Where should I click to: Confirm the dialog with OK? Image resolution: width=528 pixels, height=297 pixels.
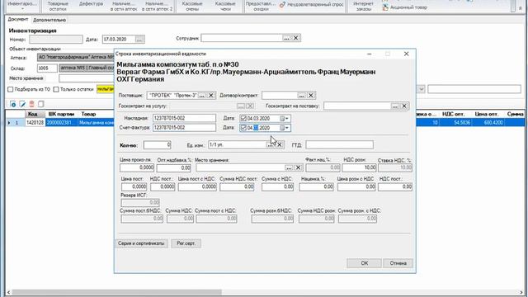[364, 263]
